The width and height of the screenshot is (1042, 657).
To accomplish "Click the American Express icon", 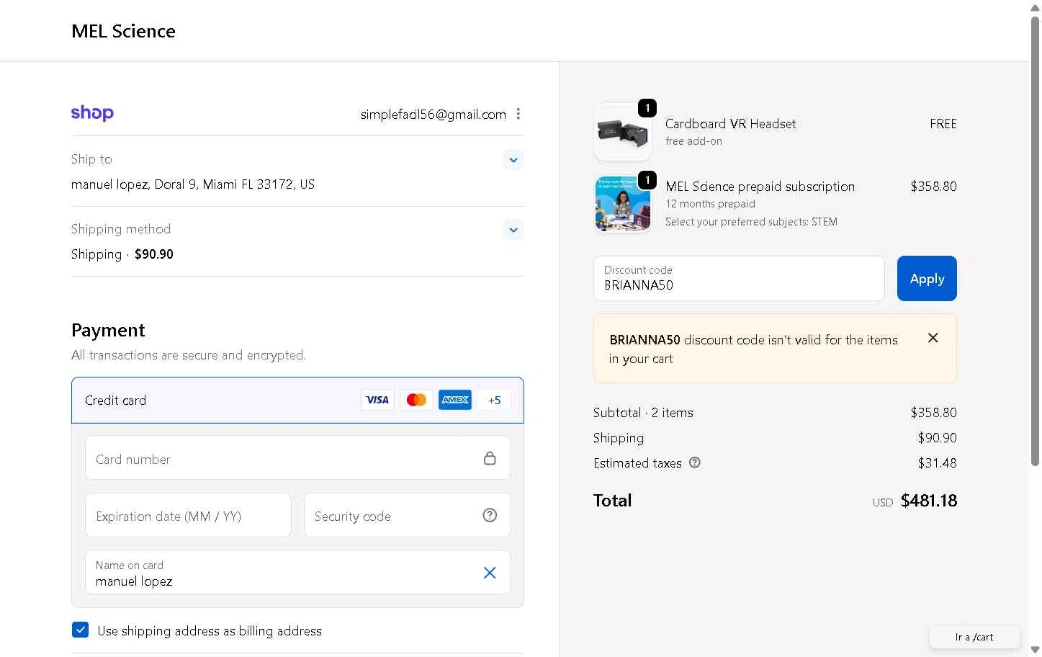I will click(455, 400).
